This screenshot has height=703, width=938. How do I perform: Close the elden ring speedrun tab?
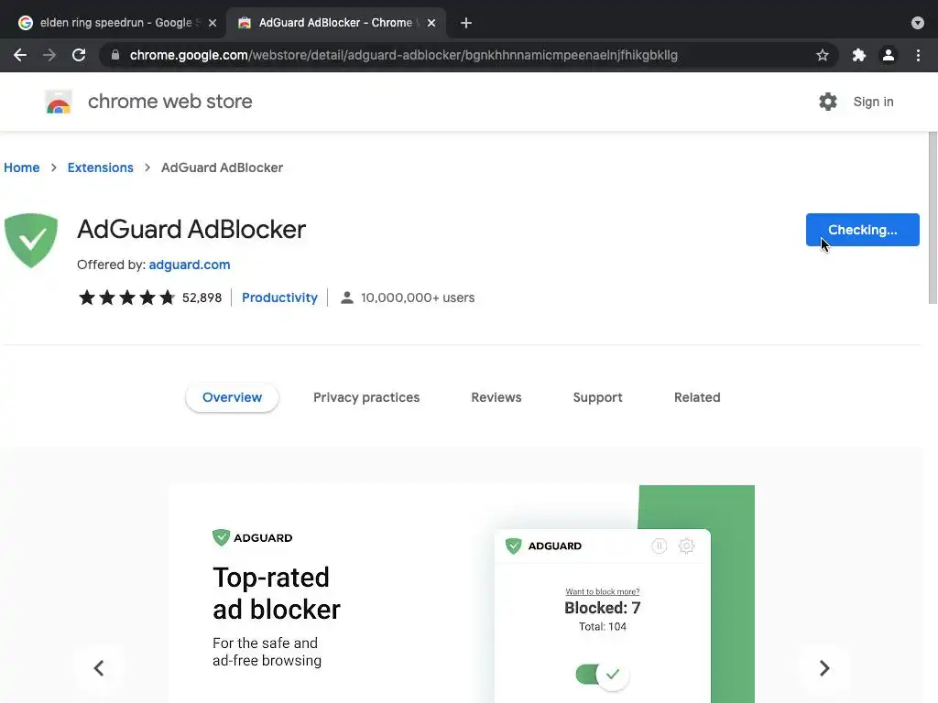[213, 23]
